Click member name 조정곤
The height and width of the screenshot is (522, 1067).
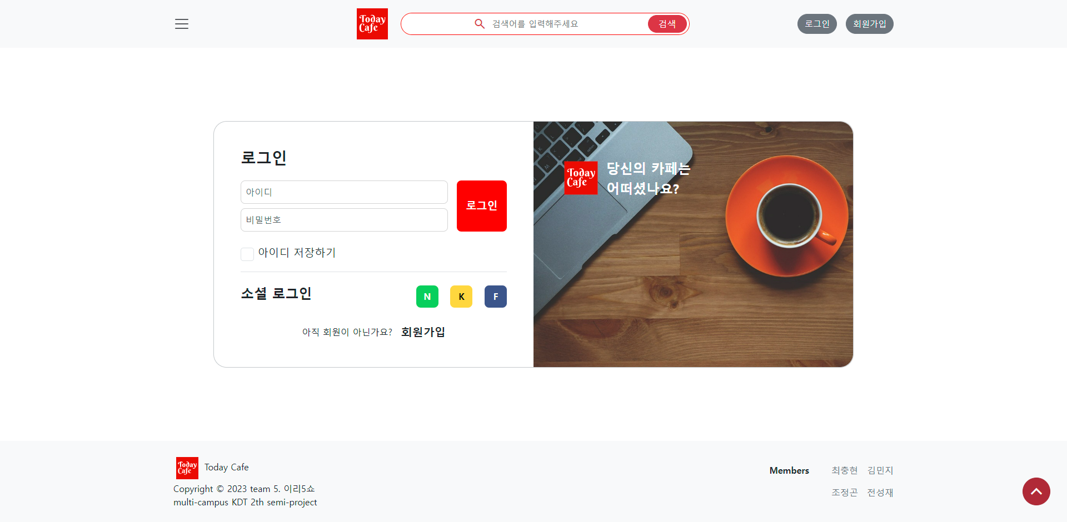click(845, 493)
